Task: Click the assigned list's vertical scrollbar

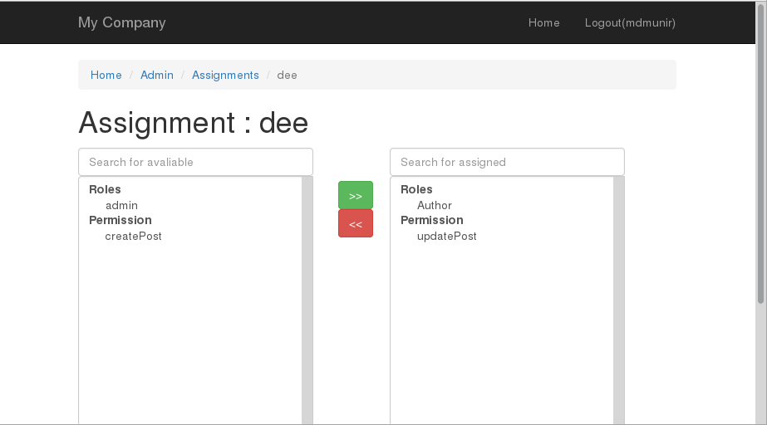Action: point(619,299)
